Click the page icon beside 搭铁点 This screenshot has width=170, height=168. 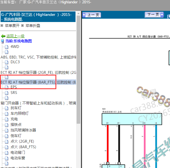(x=6, y=125)
